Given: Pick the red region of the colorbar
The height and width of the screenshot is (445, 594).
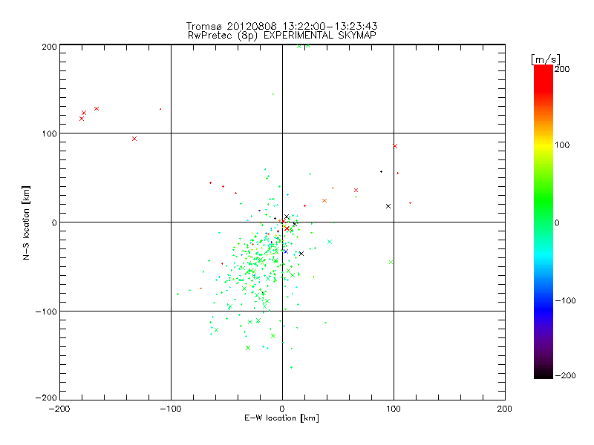Looking at the screenshot, I should tap(544, 79).
